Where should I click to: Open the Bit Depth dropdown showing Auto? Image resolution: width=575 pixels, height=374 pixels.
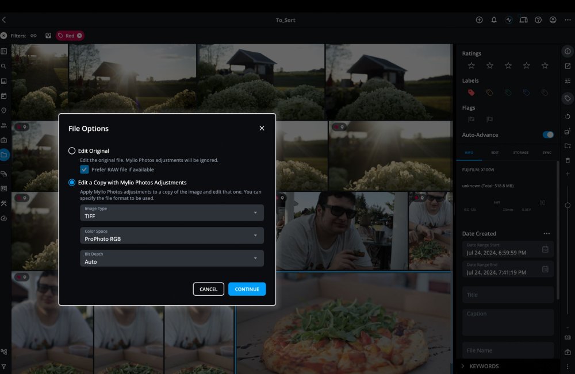pos(171,259)
